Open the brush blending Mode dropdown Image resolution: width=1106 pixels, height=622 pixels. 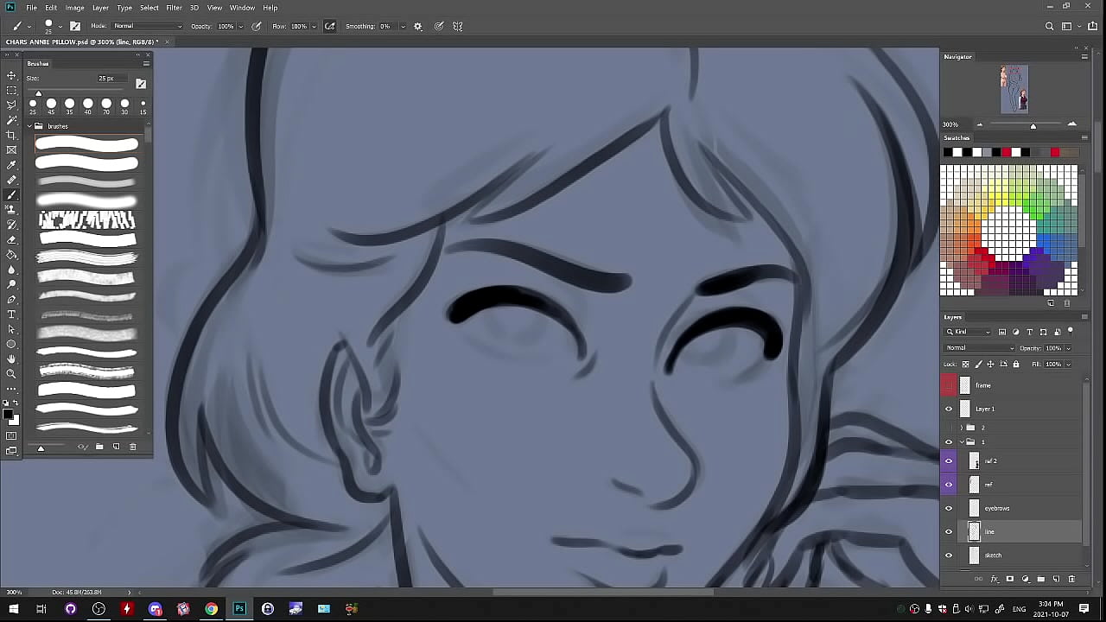pos(147,26)
